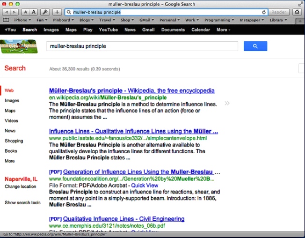Expand More filters in the sidebar
The width and height of the screenshot is (305, 238).
point(10,161)
